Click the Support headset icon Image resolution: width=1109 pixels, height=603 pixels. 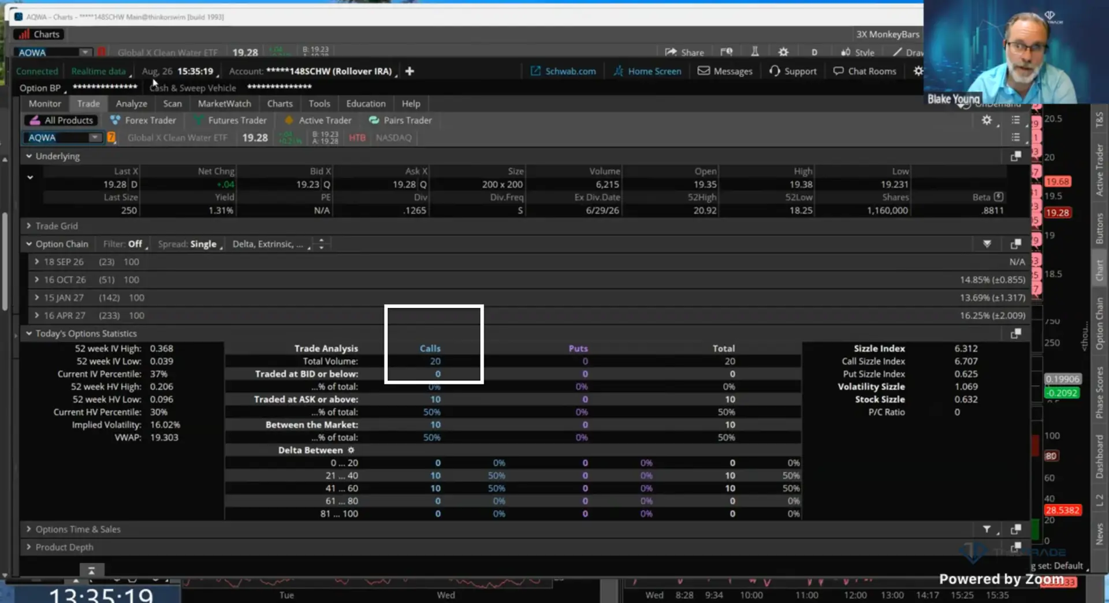click(x=775, y=71)
